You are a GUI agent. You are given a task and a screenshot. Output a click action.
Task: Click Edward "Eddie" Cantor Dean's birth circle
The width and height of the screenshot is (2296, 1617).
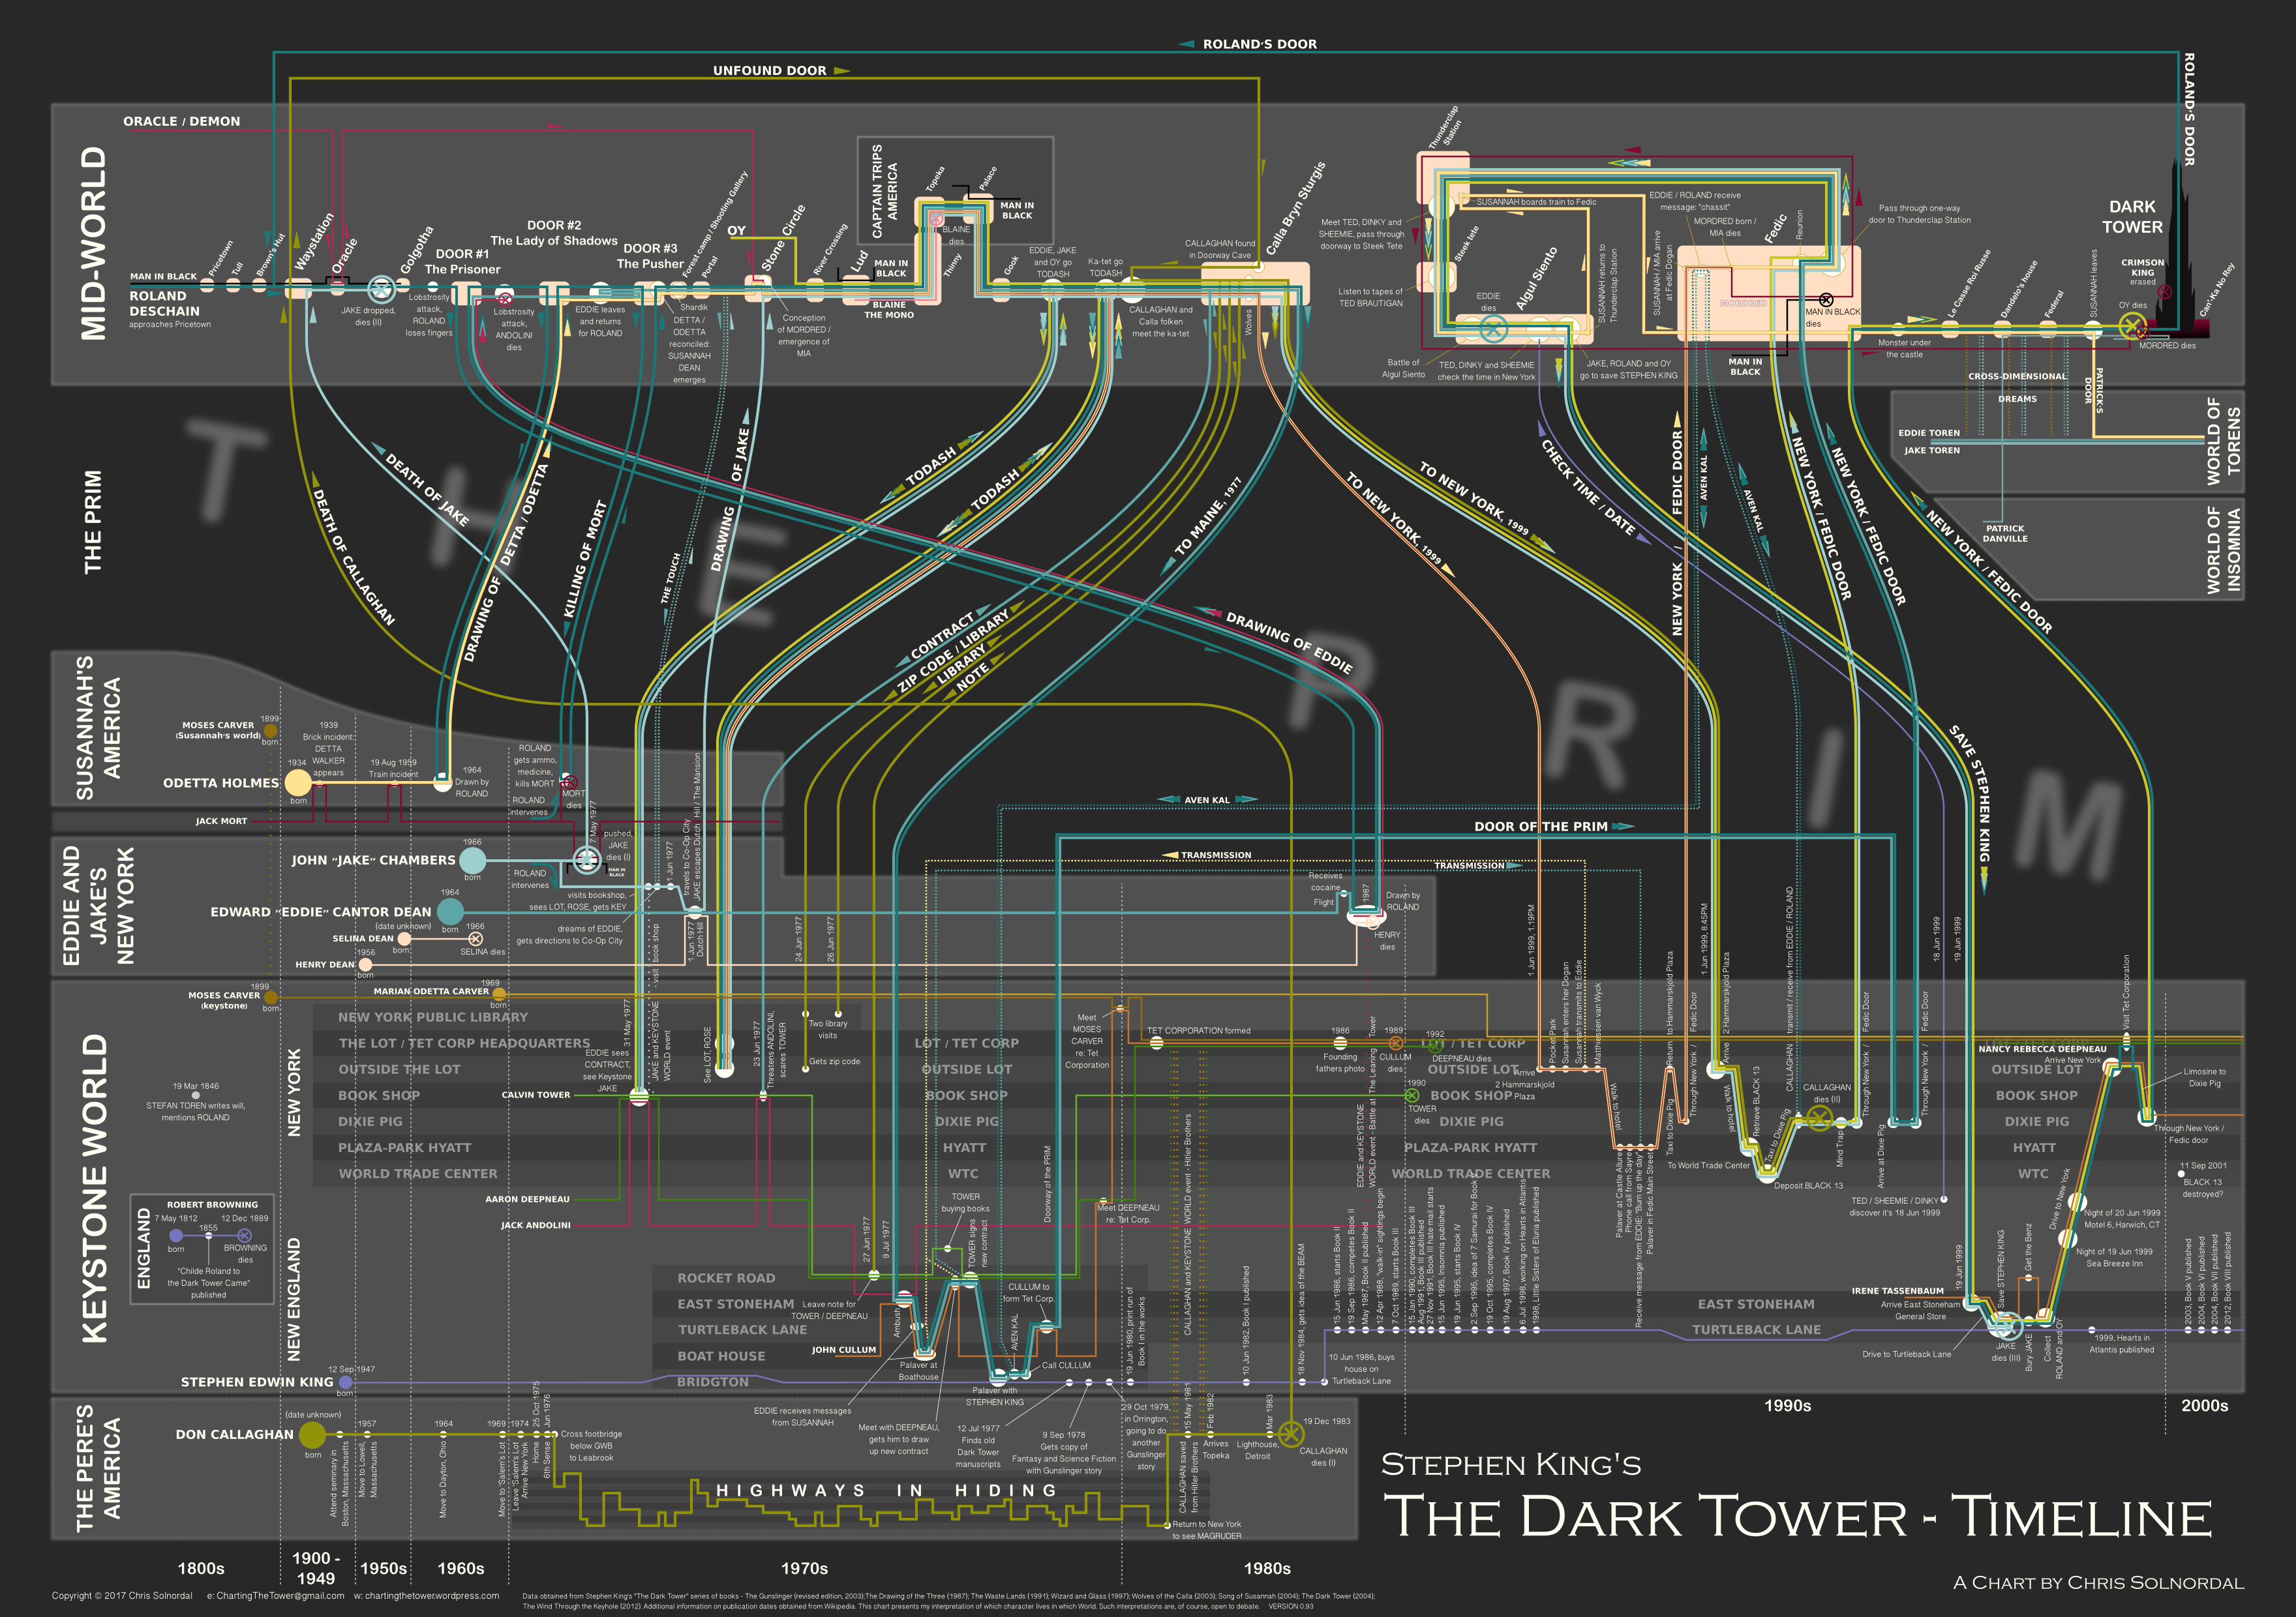tap(451, 912)
